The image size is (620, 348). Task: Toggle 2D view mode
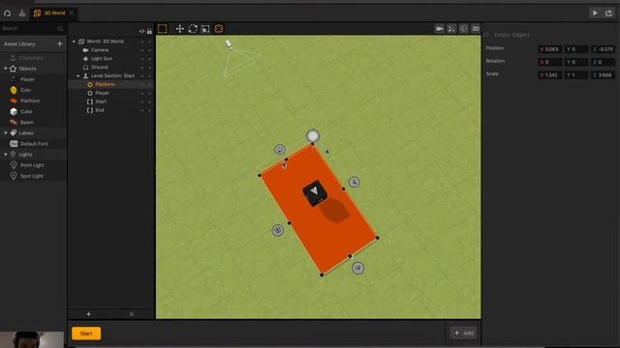point(476,29)
